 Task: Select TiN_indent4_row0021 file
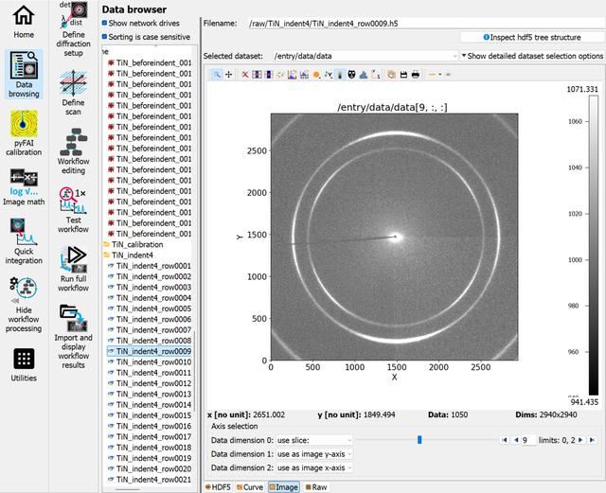150,480
